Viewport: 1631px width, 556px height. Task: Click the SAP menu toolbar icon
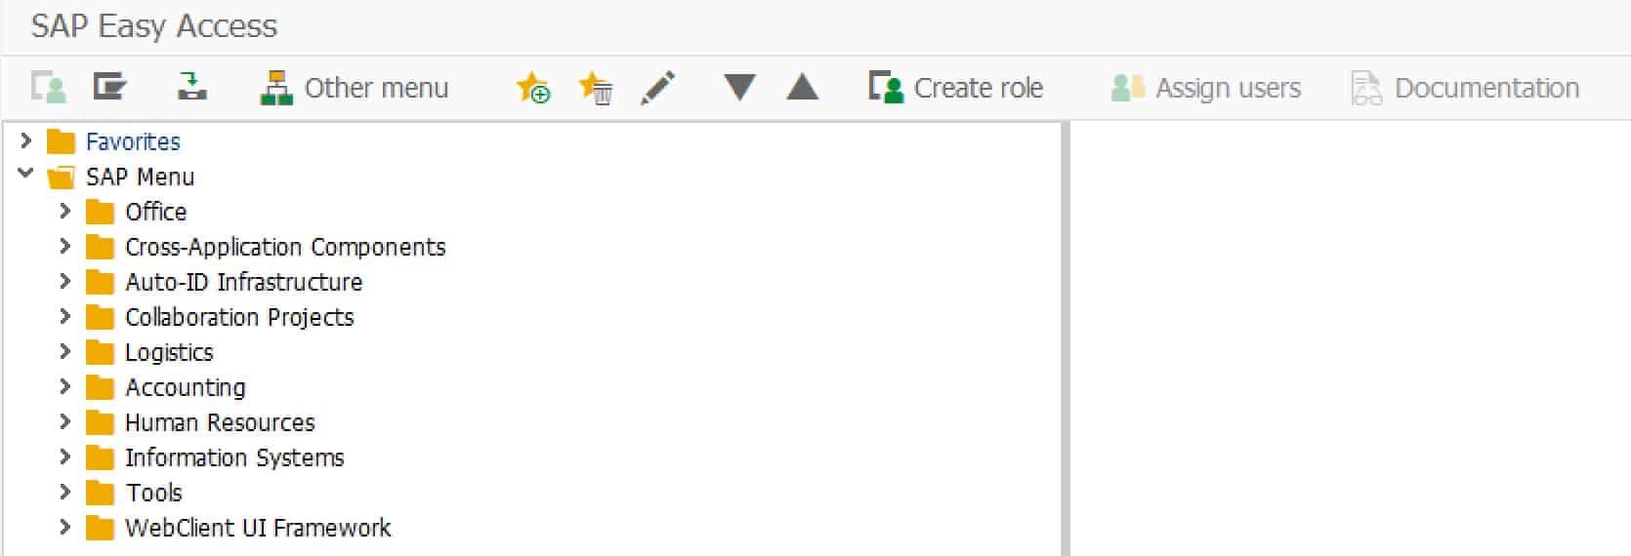(109, 88)
